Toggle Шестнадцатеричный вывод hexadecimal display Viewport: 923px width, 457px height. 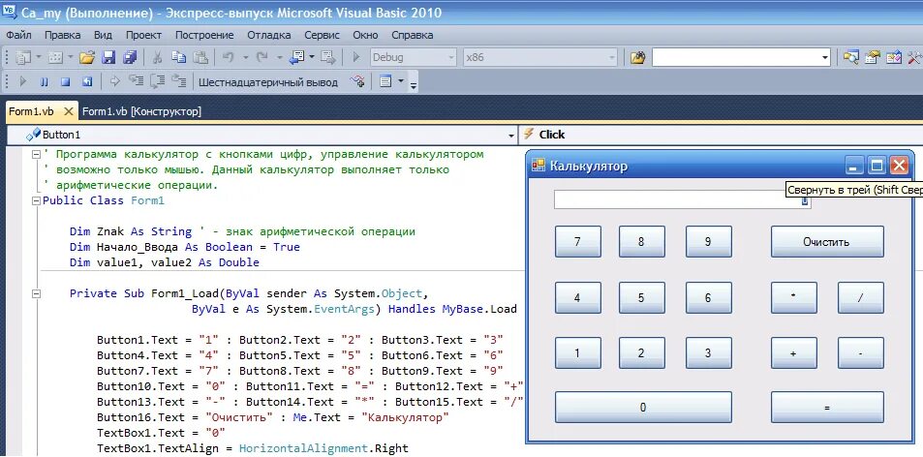[x=268, y=82]
